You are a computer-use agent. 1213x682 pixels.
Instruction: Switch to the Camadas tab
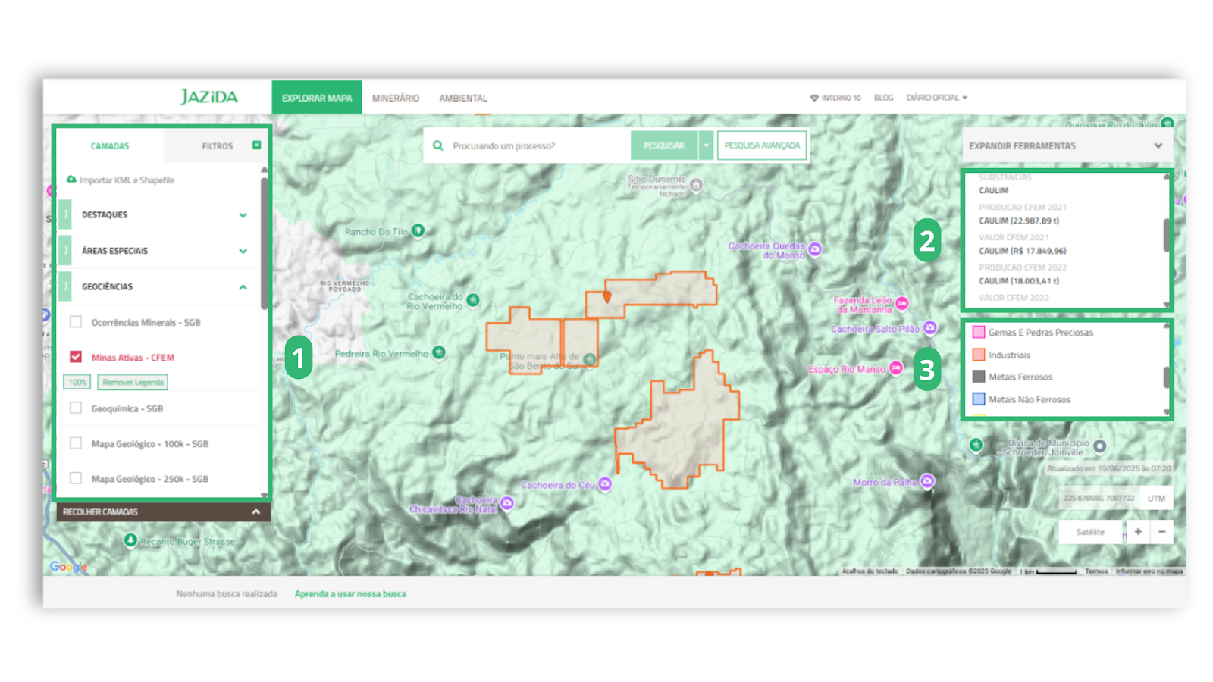pos(110,145)
